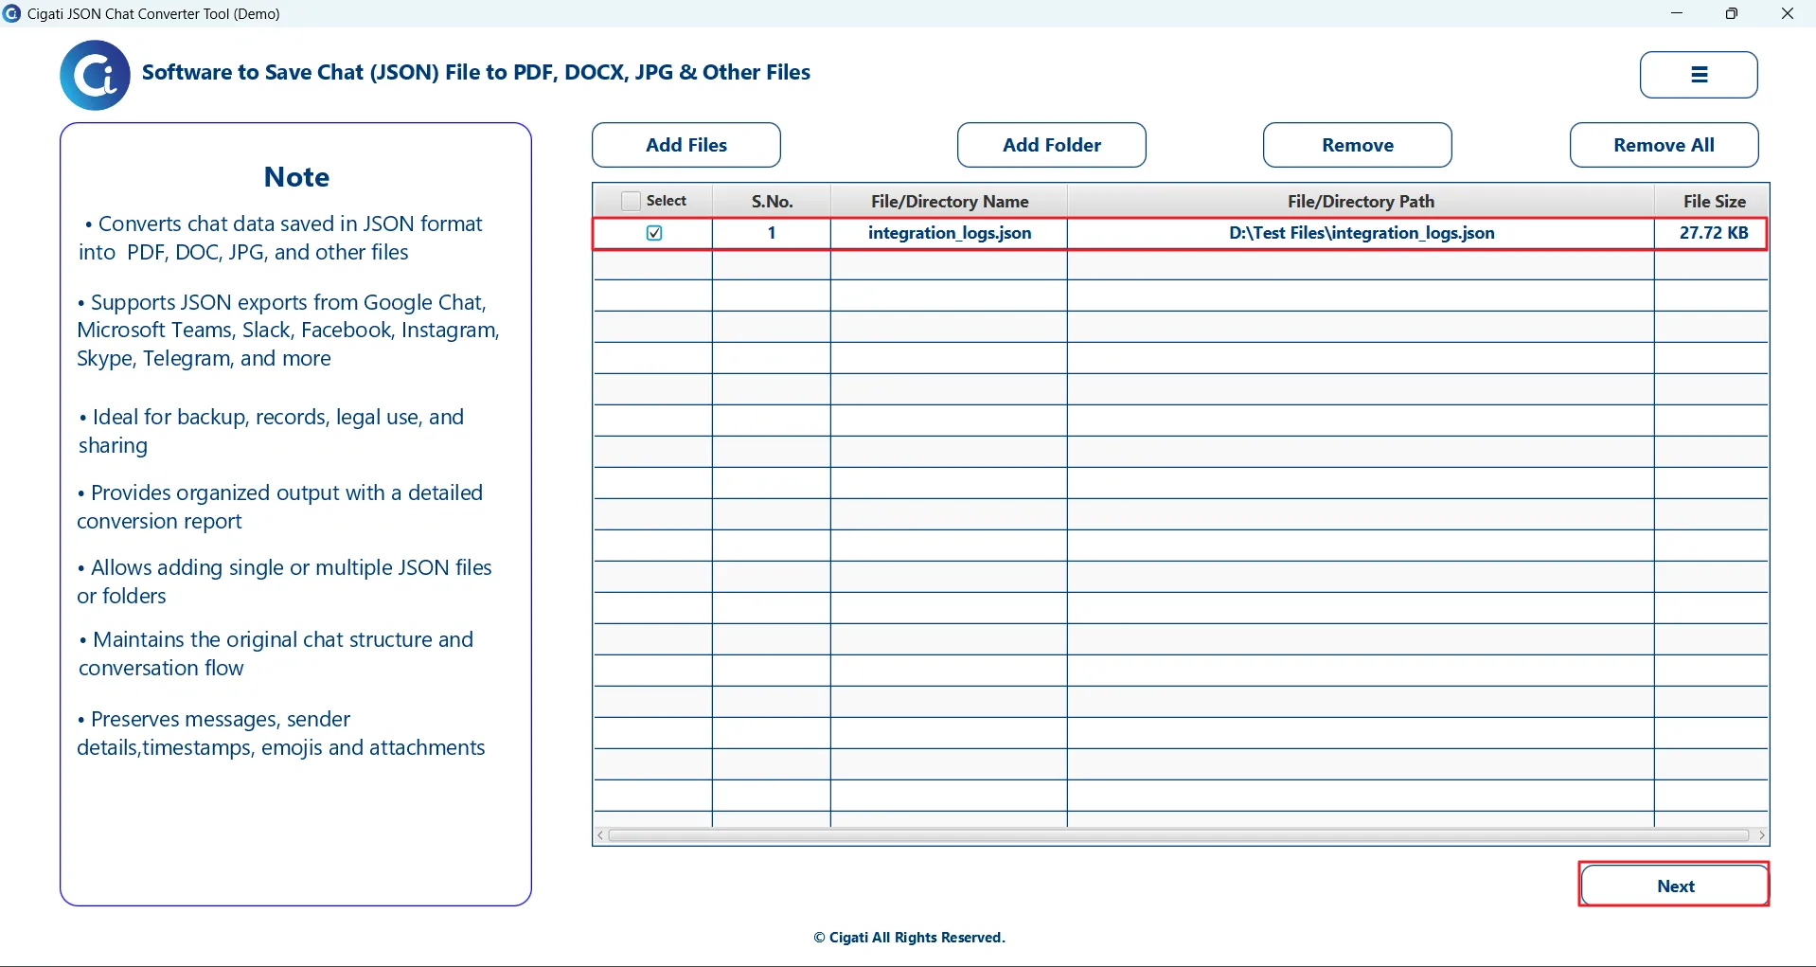Click the Remove All button
1816x967 pixels.
(1665, 145)
